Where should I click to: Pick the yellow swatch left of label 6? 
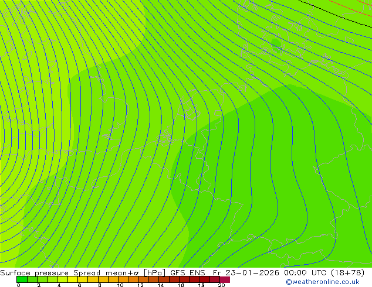click(x=73, y=279)
